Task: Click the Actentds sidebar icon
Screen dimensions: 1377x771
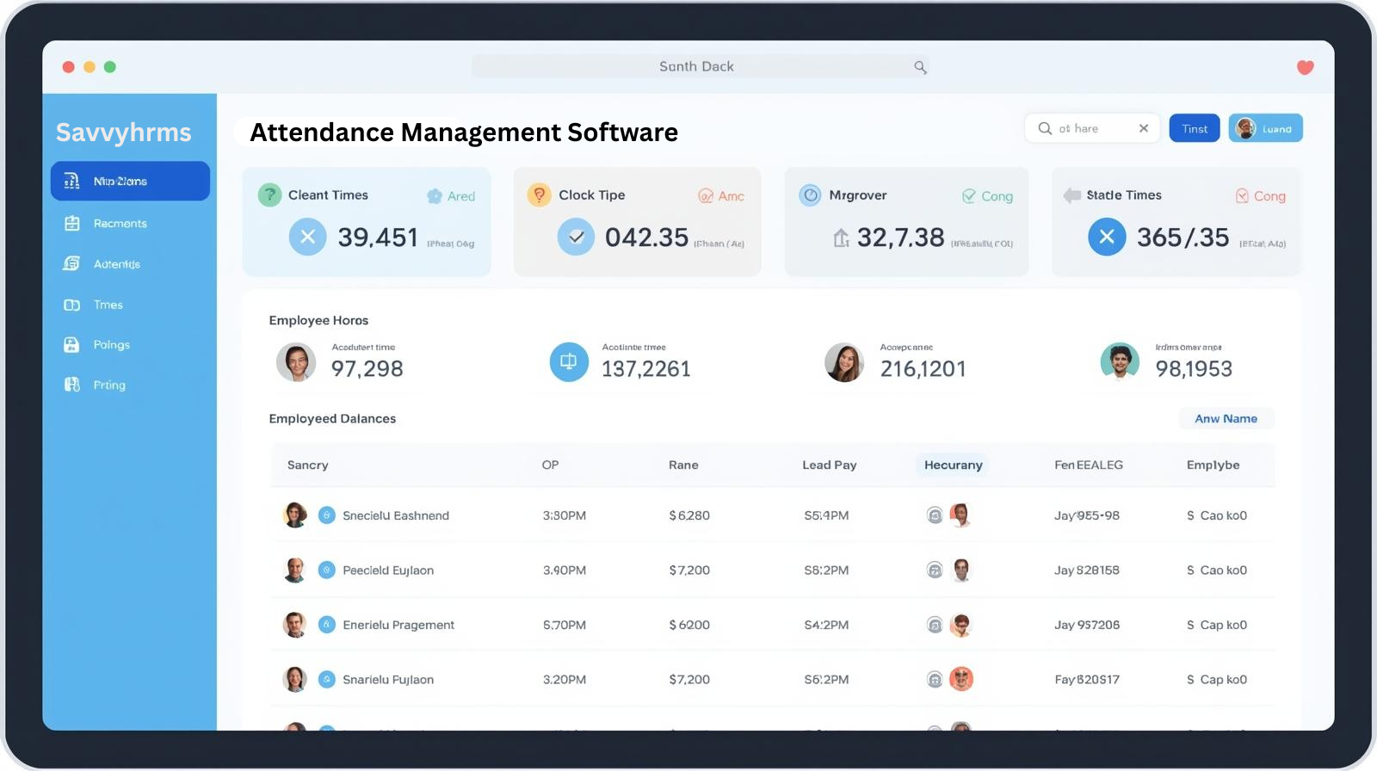Action: (x=72, y=264)
